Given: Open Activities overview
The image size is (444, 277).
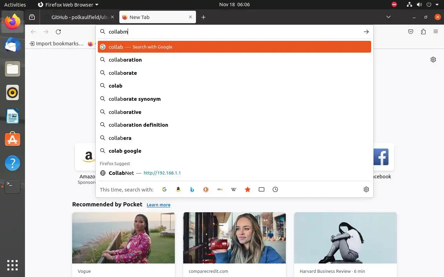Looking at the screenshot, I should pos(15,5).
